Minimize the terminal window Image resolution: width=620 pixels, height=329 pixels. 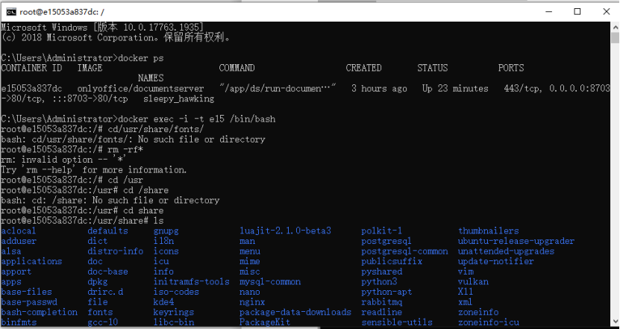541,11
